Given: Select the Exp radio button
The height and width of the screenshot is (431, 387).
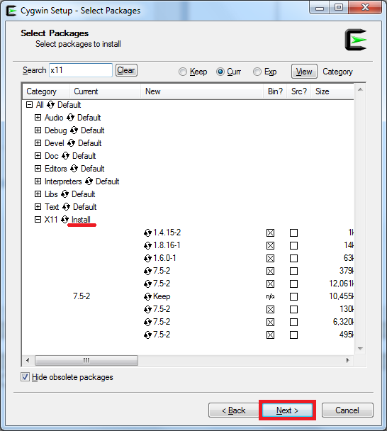Looking at the screenshot, I should (x=257, y=72).
